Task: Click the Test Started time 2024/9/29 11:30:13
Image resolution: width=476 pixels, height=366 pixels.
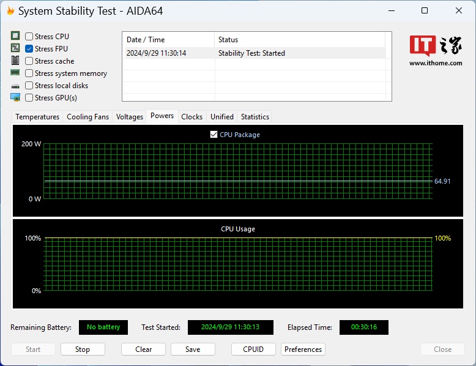Action: 231,327
